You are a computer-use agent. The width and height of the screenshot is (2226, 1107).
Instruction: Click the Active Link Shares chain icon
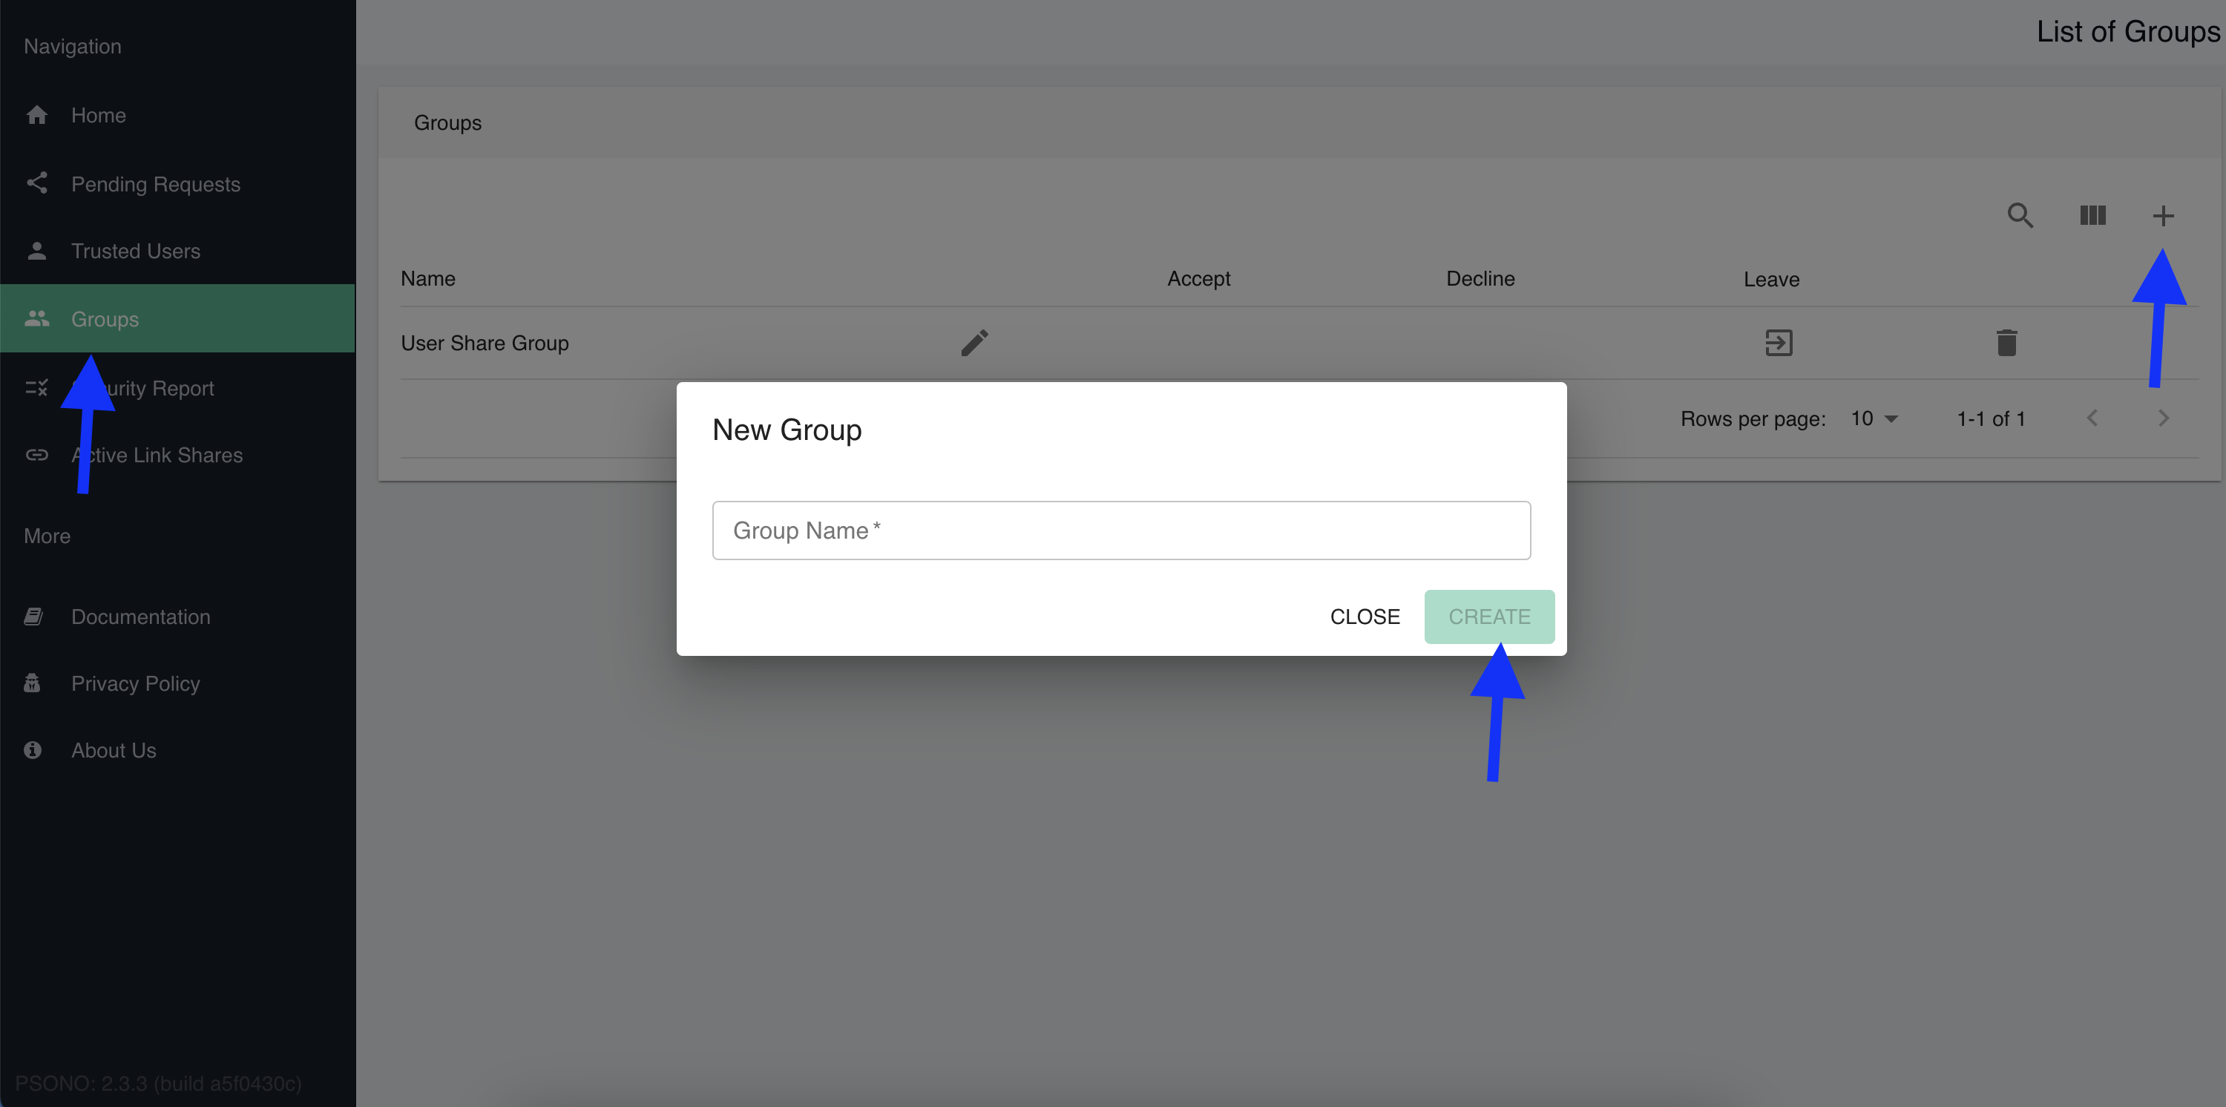pos(37,455)
